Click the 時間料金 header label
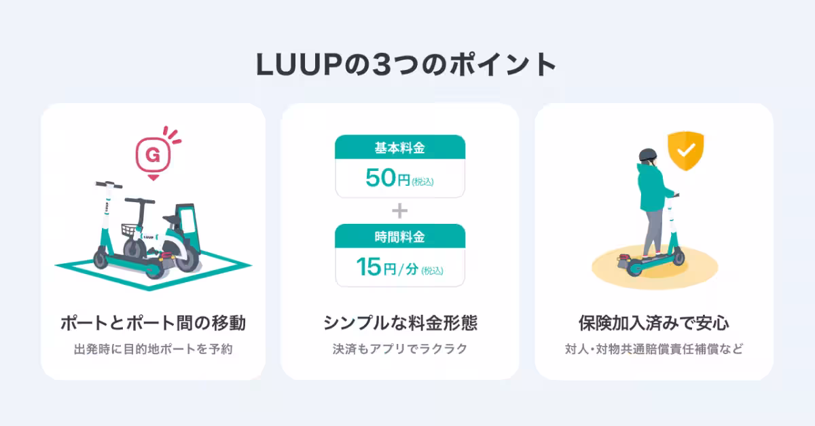The width and height of the screenshot is (815, 426). (400, 236)
